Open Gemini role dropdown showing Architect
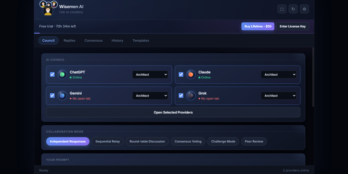Image resolution: width=348 pixels, height=174 pixels. click(x=150, y=96)
